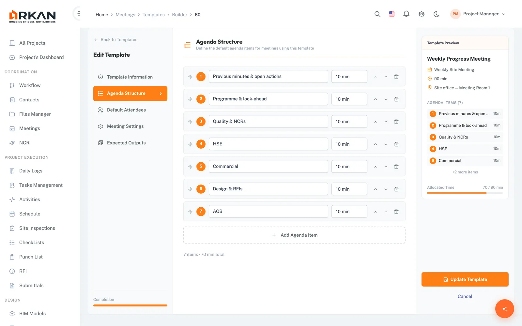Open the notifications bell

pyautogui.click(x=406, y=14)
